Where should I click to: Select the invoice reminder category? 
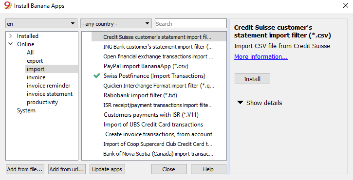pos(48,86)
